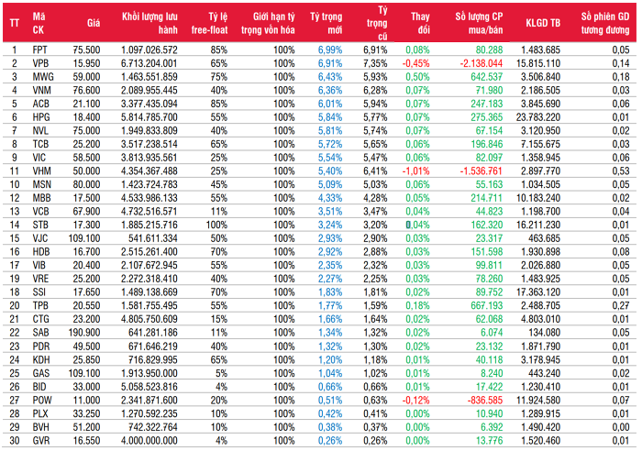The height and width of the screenshot is (451, 642).
Task: Select the VHM ticker in row 11
Action: coord(40,171)
